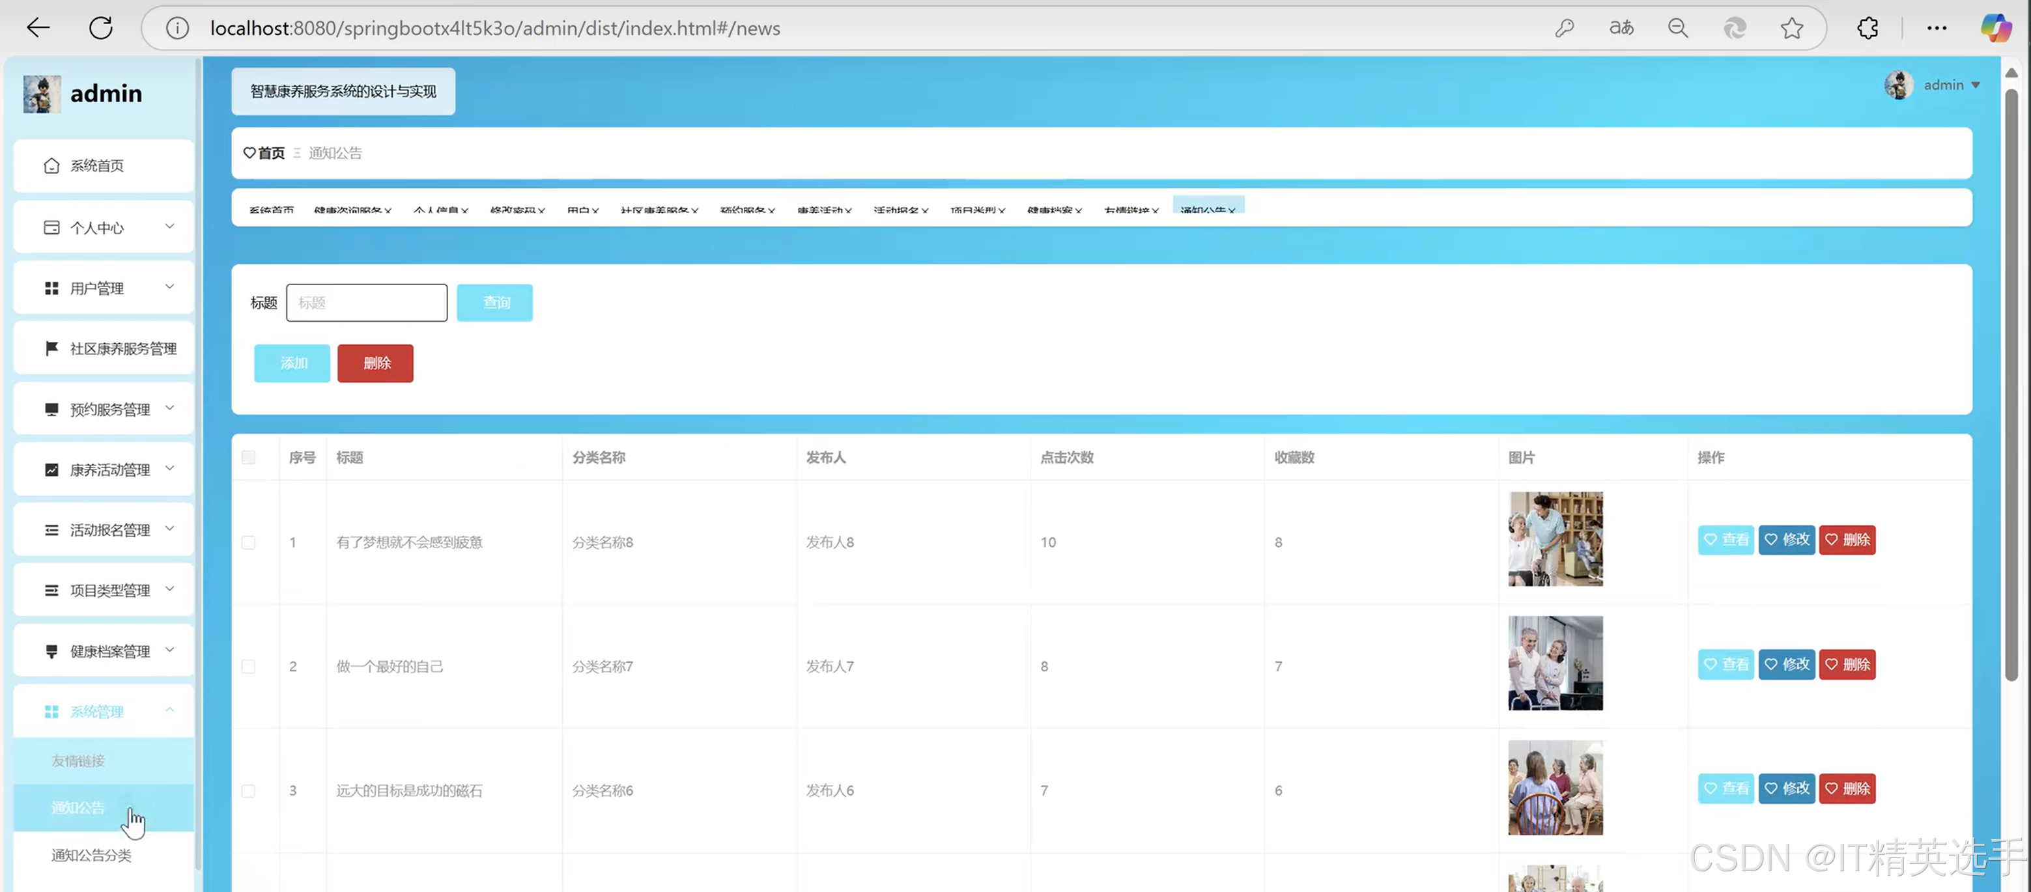The width and height of the screenshot is (2031, 892).
Task: Click 修改 for row 3 远大的目标是成功的磁石
Action: click(1787, 788)
